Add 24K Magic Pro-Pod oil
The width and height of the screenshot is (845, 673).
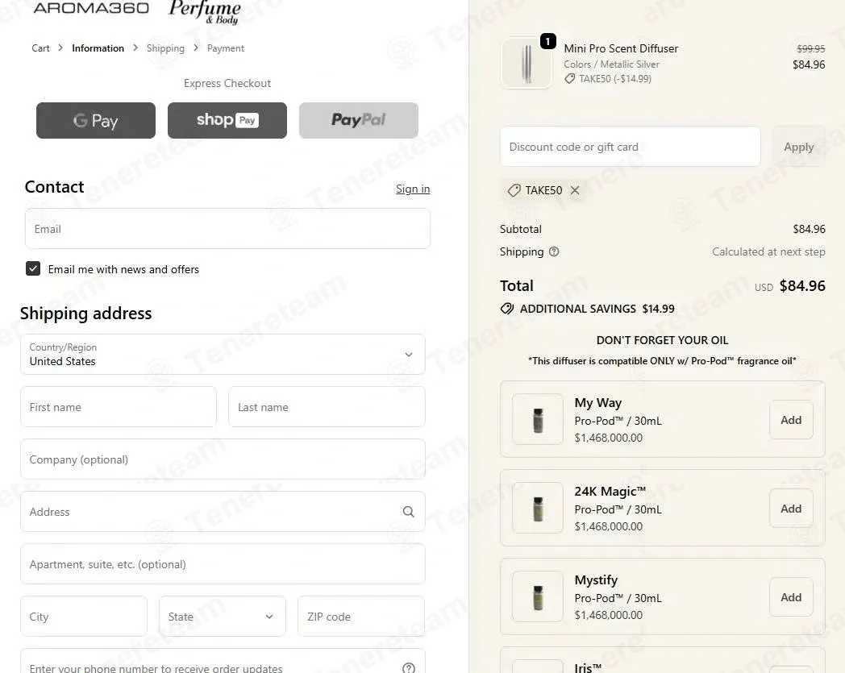[791, 508]
